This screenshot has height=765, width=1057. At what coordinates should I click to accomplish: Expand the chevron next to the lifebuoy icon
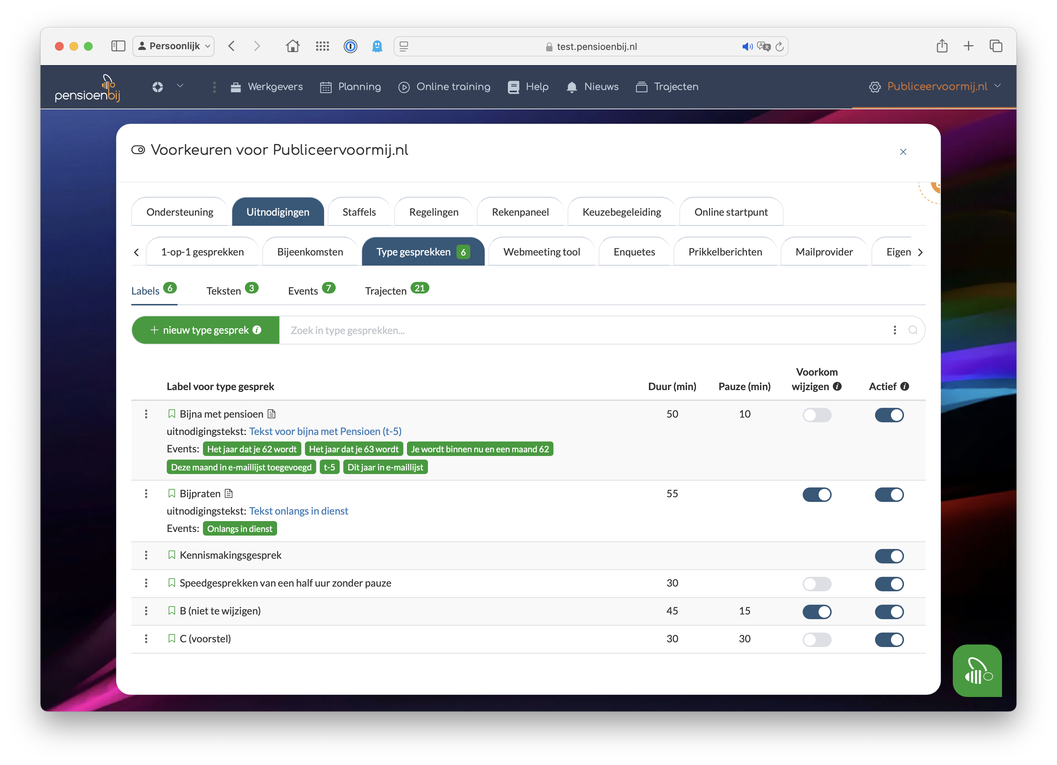coord(180,86)
